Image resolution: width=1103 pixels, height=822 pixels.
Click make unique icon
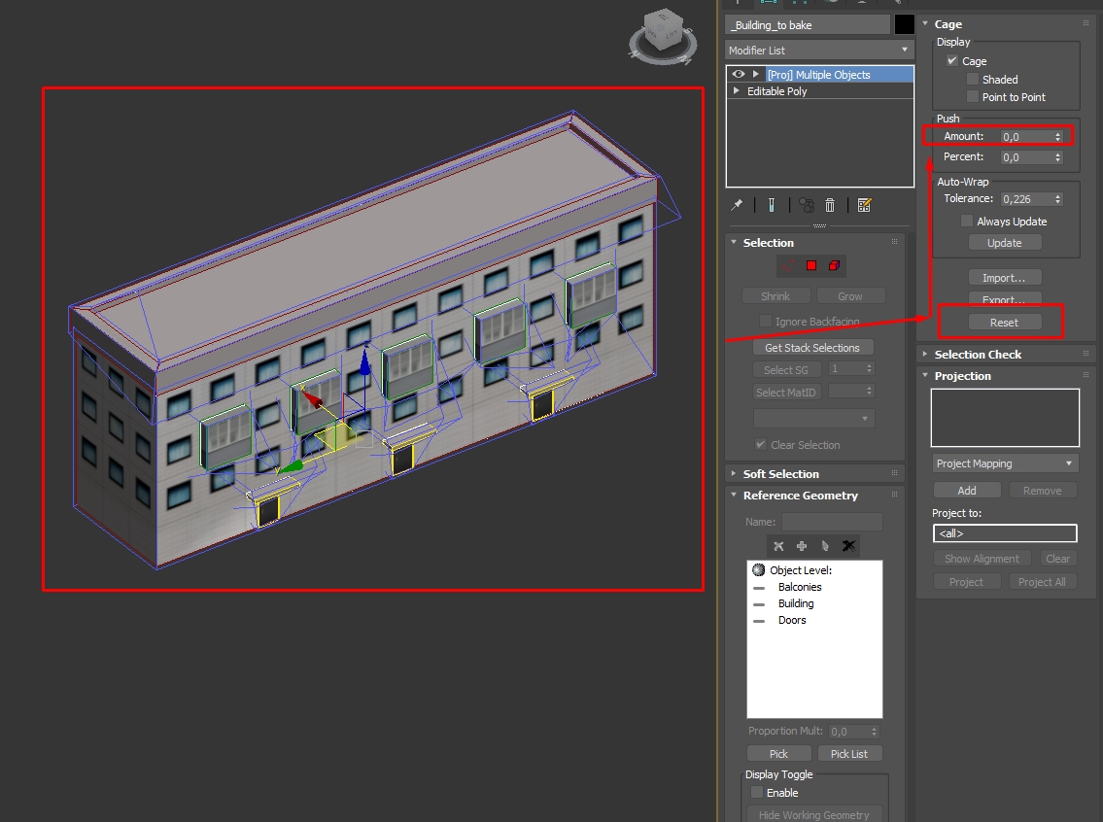coord(807,205)
